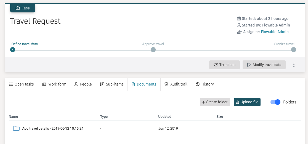The width and height of the screenshot is (308, 144).
Task: Sort documents by the Name column header
Action: (x=13, y=117)
